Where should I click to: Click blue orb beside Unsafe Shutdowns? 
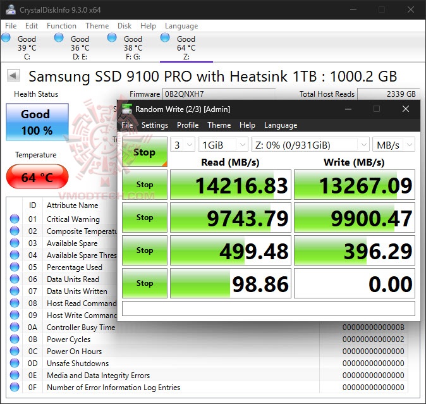[15, 363]
